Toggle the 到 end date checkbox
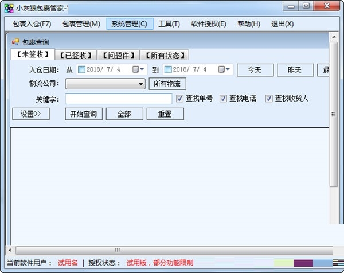The height and width of the screenshot is (273, 344). pyautogui.click(x=168, y=69)
